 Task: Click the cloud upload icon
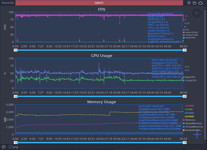coord(201,3)
